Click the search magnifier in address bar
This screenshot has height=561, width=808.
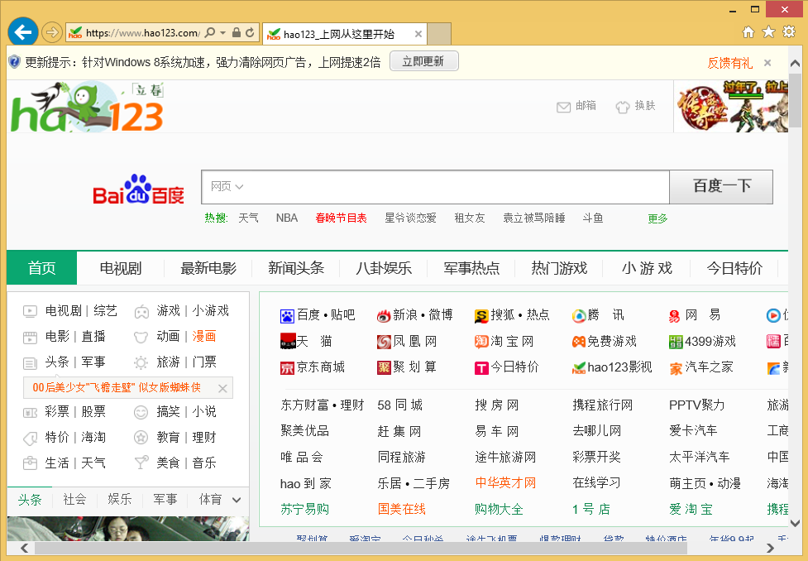209,32
